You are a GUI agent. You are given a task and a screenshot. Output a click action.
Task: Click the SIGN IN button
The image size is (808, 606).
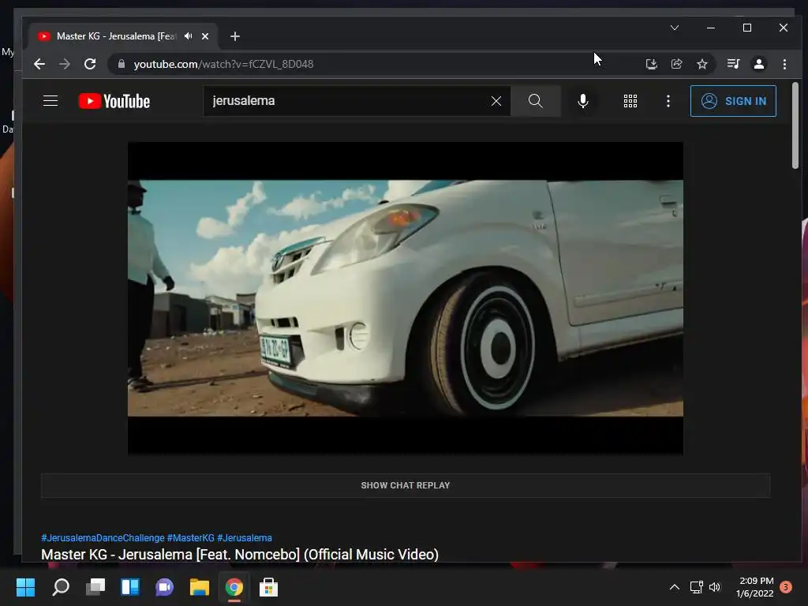pos(733,101)
